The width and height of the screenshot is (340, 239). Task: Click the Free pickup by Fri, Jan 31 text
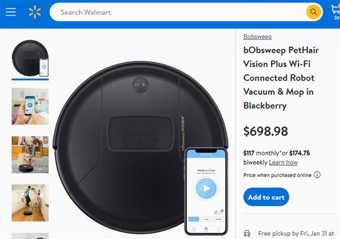(x=296, y=233)
